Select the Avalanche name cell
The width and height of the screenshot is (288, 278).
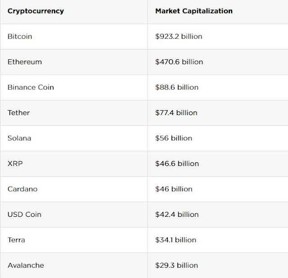26,265
